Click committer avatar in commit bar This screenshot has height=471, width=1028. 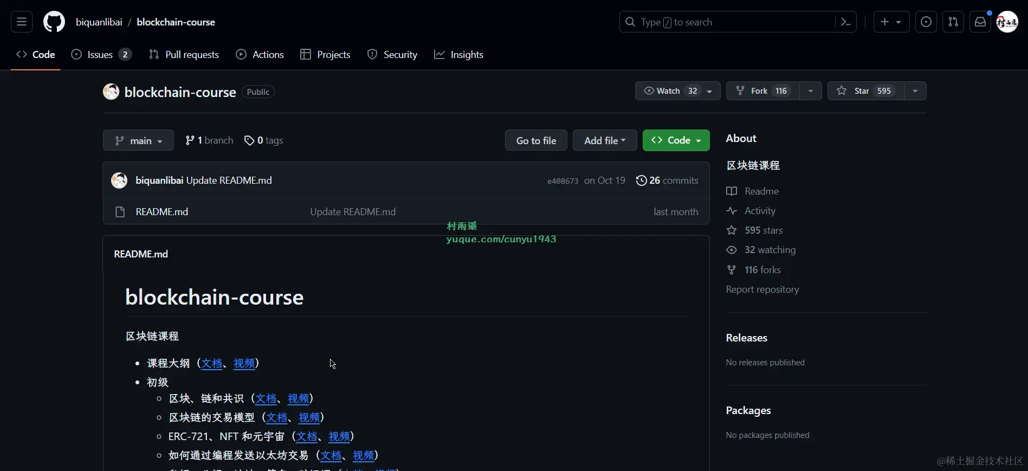119,180
